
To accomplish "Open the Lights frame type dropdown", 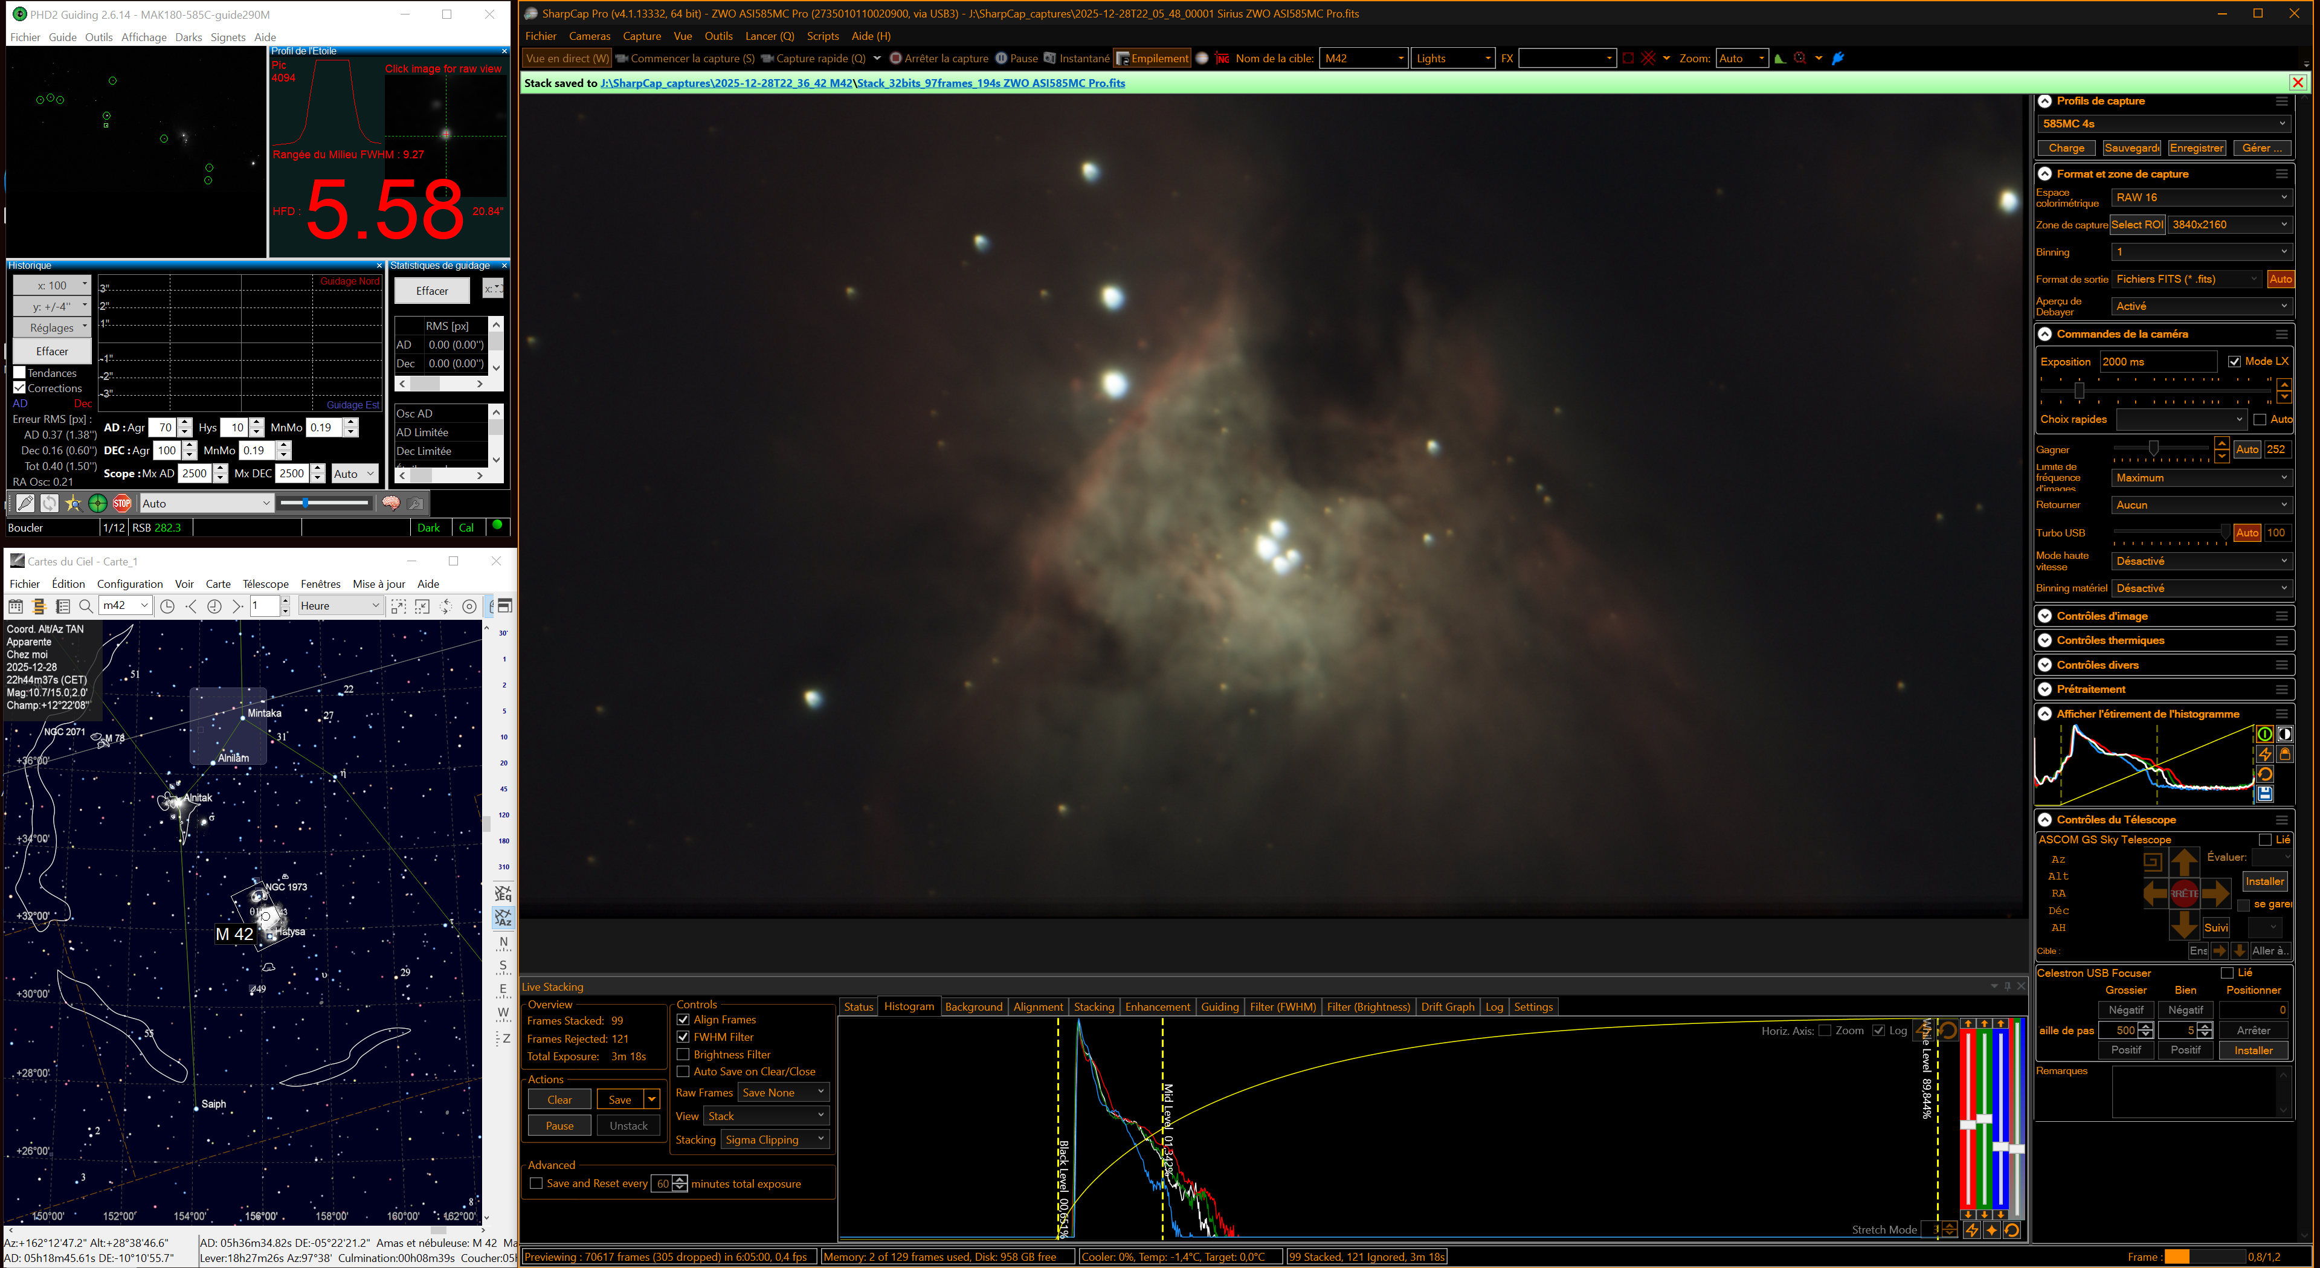I will tap(1454, 59).
